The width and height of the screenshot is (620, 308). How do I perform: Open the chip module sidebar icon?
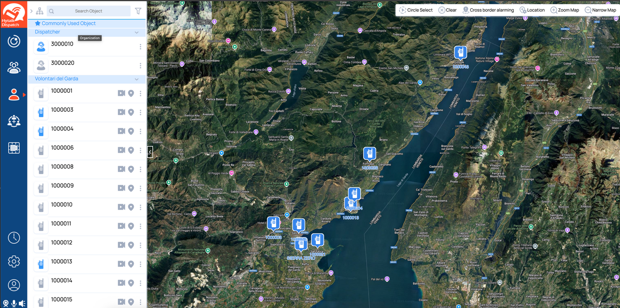pos(14,148)
